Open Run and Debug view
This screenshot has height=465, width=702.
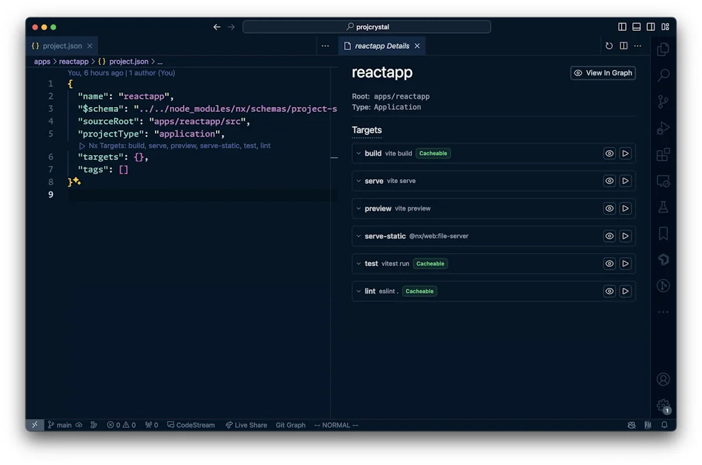pos(663,128)
